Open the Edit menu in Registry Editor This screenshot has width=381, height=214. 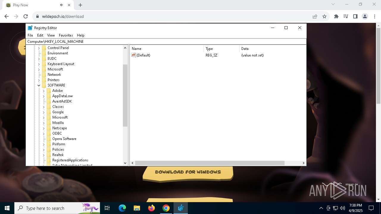pyautogui.click(x=40, y=35)
